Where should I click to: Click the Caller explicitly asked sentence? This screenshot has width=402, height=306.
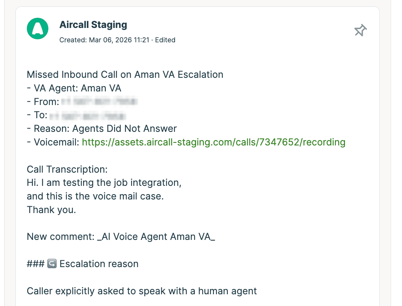coord(142,291)
